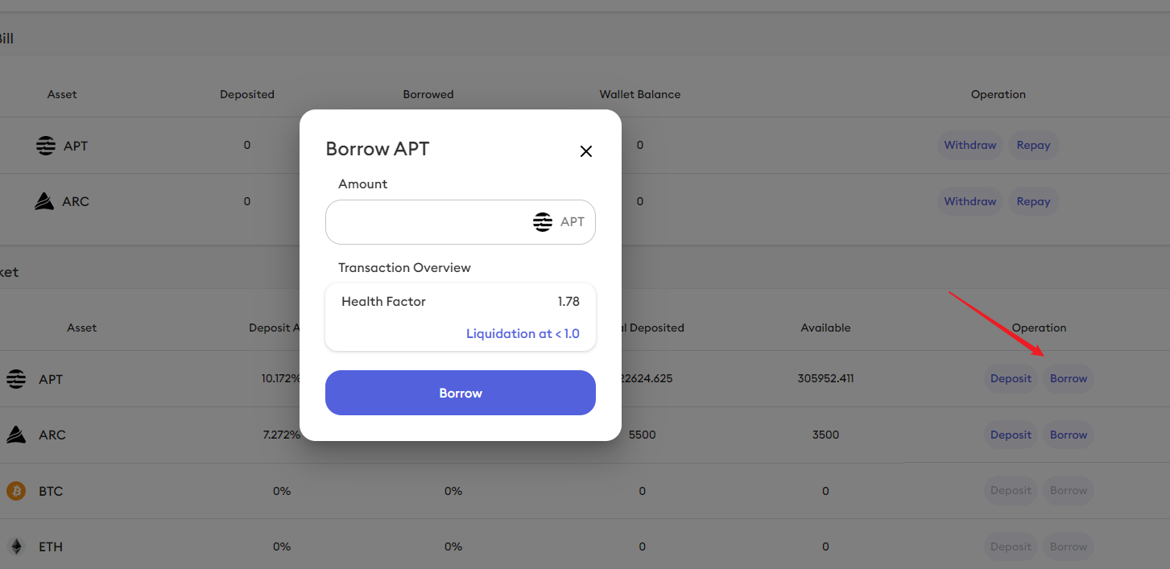The height and width of the screenshot is (569, 1170).
Task: Deposit into the ARC market
Action: point(1011,435)
